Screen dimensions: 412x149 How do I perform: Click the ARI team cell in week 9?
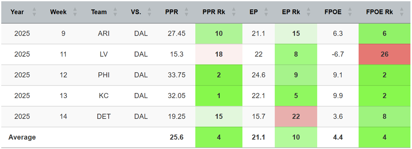(104, 33)
